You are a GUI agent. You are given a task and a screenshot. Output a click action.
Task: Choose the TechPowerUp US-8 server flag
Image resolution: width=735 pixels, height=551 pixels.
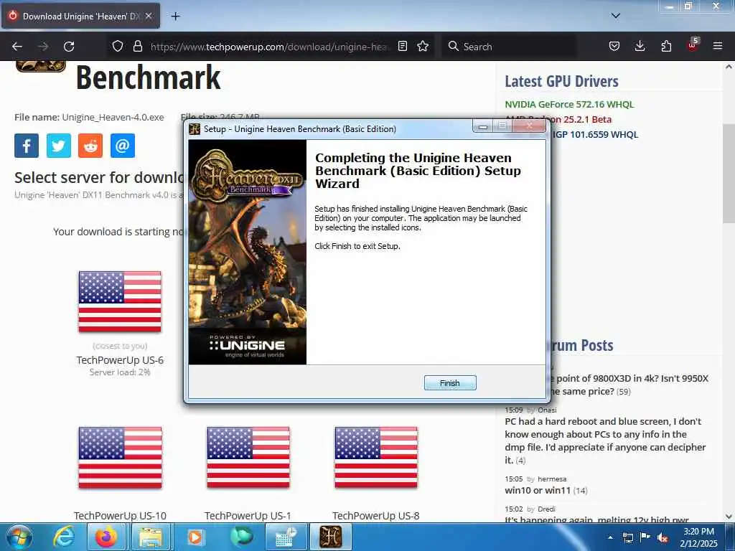tap(376, 457)
